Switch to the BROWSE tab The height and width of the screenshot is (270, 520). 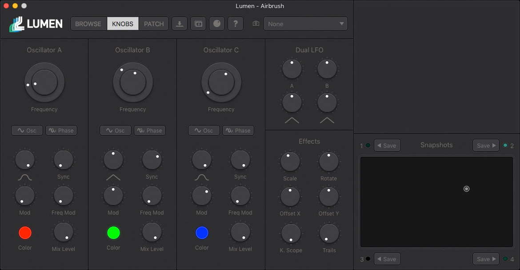[88, 24]
